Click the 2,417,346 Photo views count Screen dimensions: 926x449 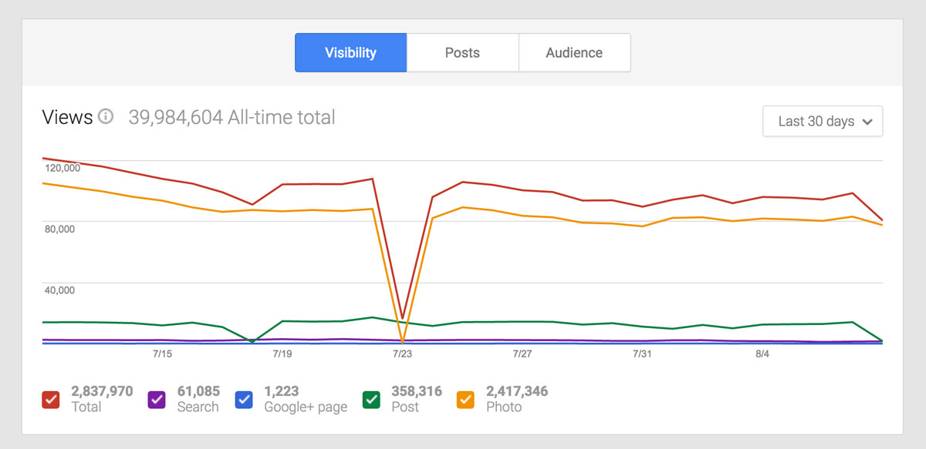tap(517, 391)
